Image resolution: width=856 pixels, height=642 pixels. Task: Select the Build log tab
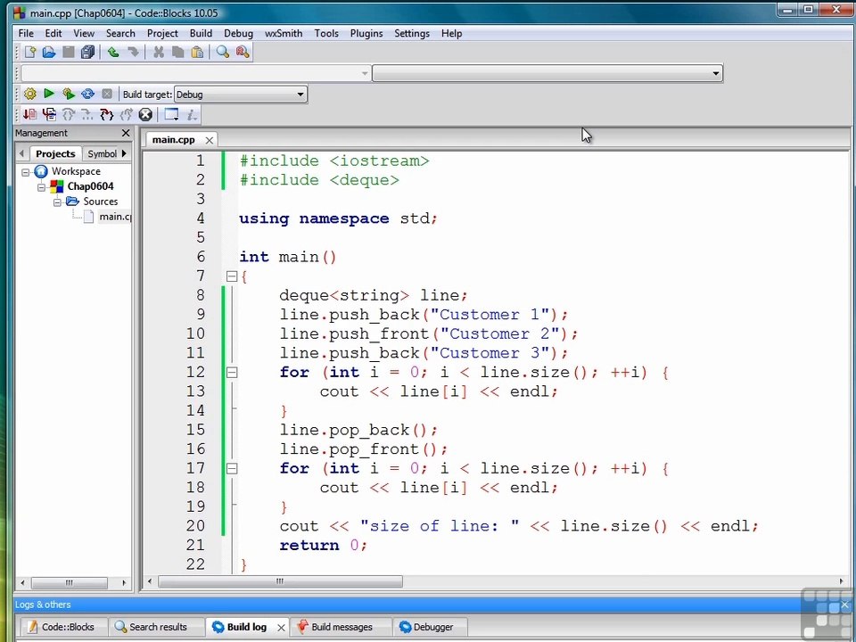click(240, 627)
